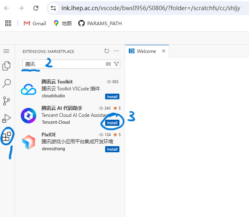Open the Search view in activity bar
The height and width of the screenshot is (217, 249).
7,83
